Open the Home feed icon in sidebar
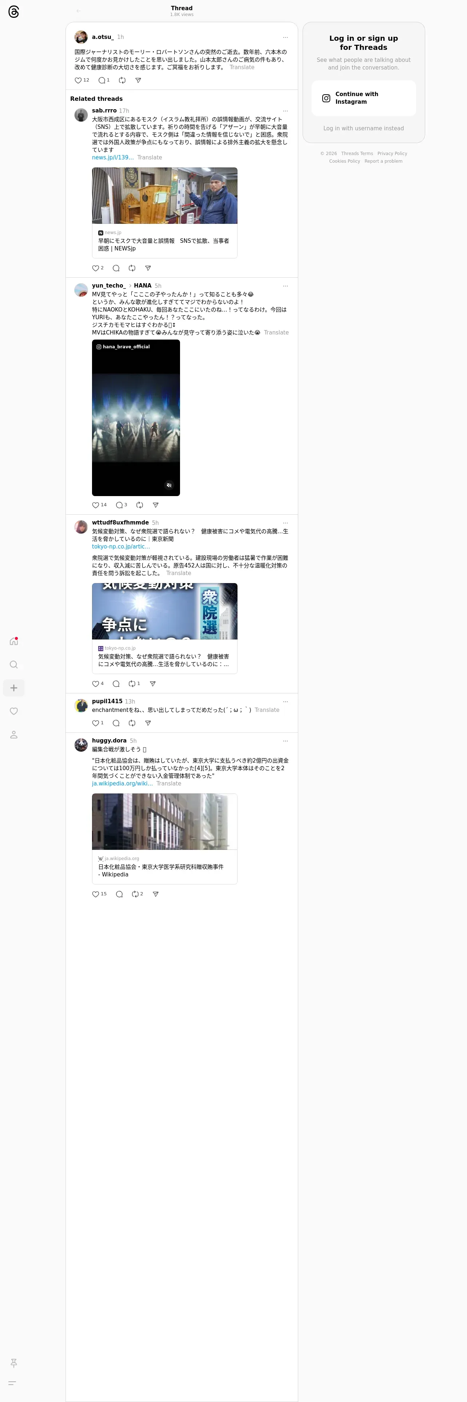The width and height of the screenshot is (467, 1402). tap(13, 641)
